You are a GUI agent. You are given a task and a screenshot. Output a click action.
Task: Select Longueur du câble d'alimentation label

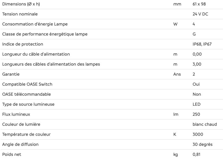pos(36,54)
